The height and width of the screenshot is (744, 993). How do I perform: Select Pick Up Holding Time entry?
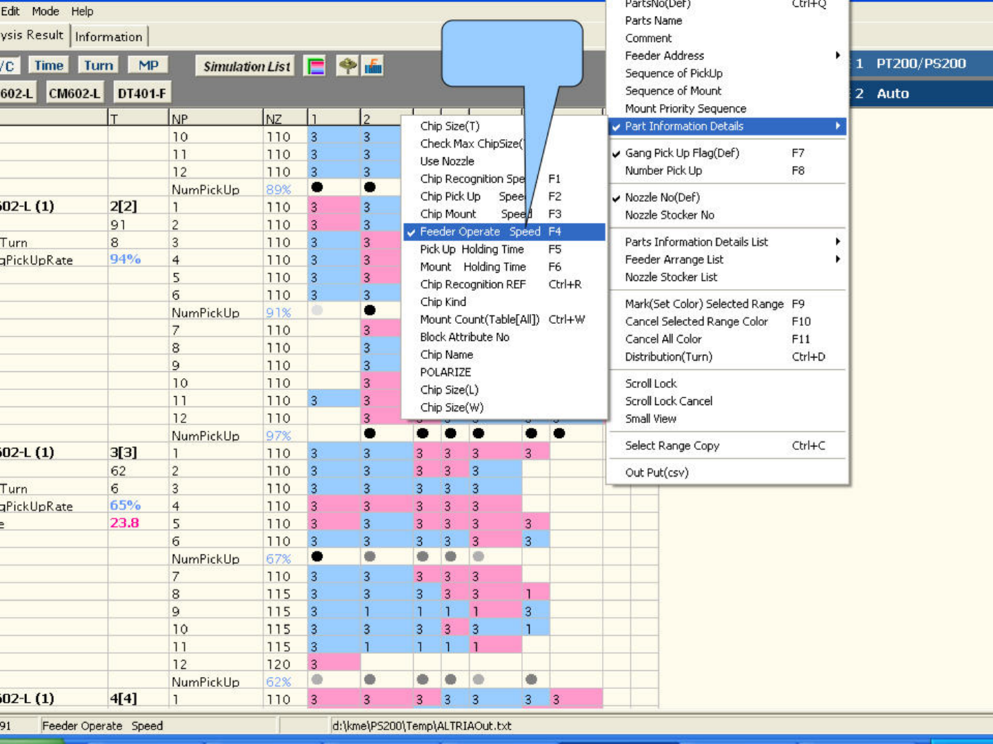point(472,249)
